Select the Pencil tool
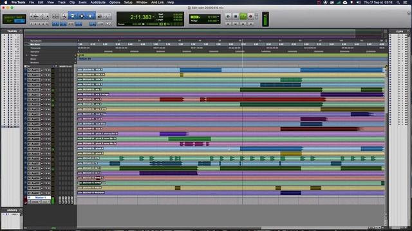Viewport: 412px width, 231px height. click(108, 16)
